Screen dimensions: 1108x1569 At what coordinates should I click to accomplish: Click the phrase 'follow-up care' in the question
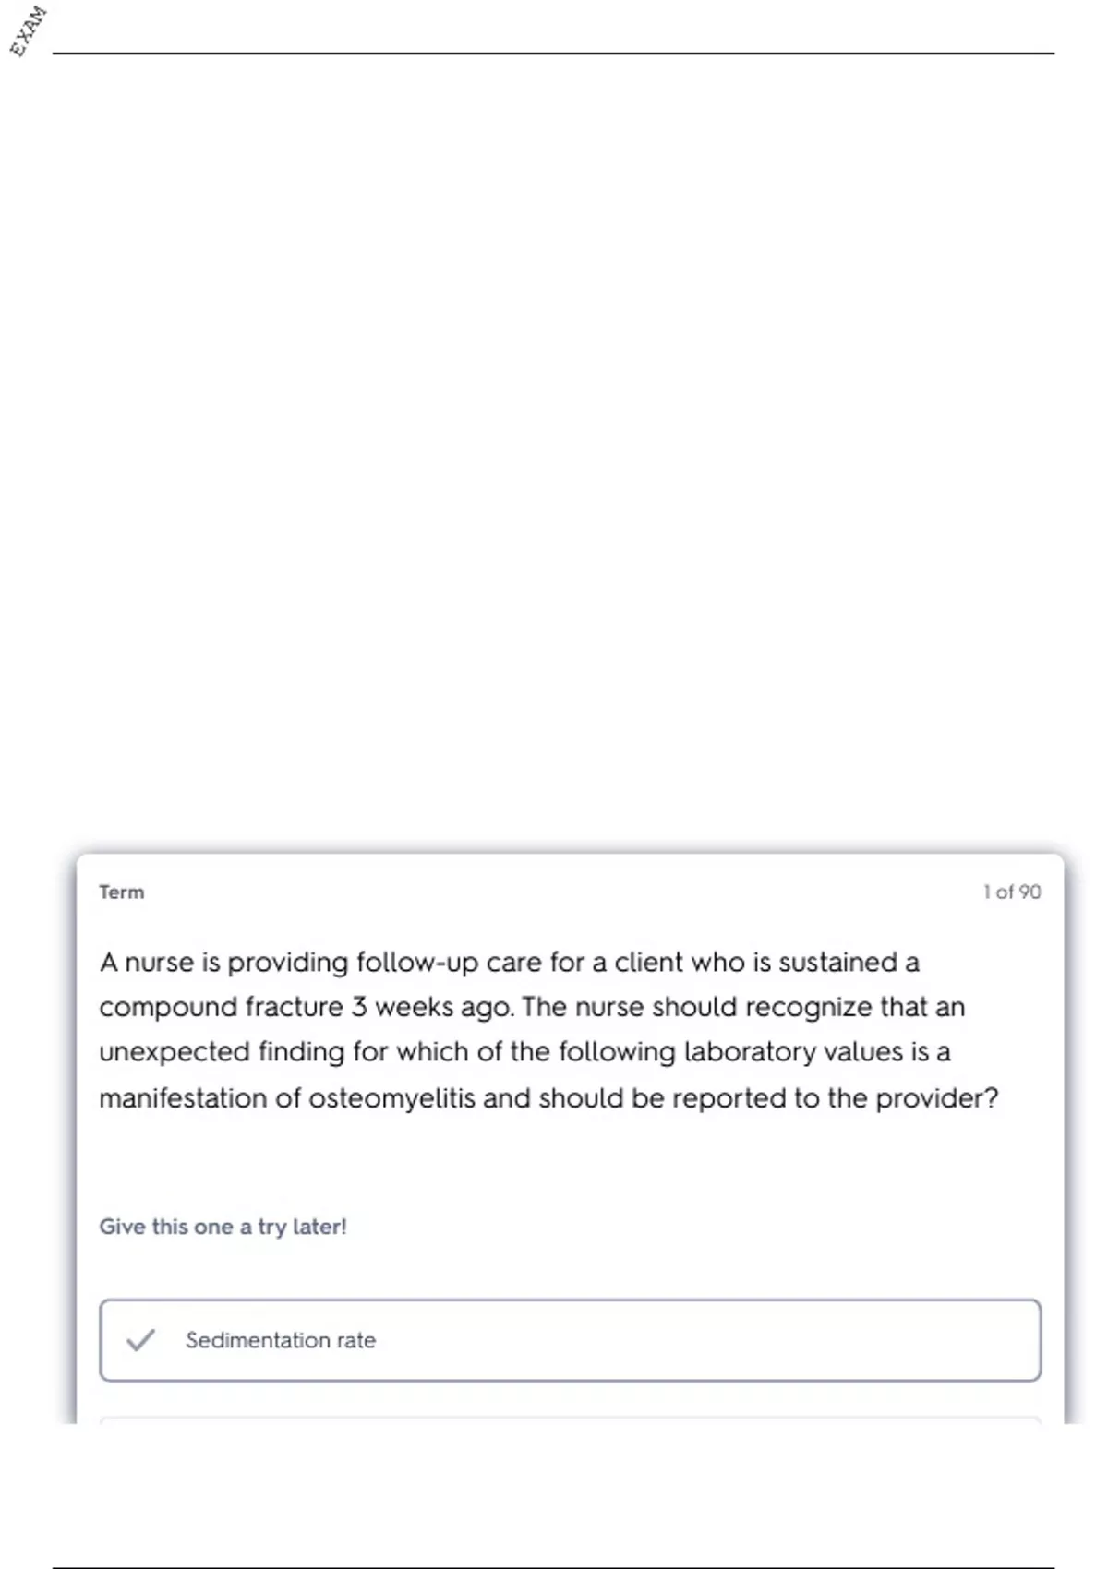(449, 963)
